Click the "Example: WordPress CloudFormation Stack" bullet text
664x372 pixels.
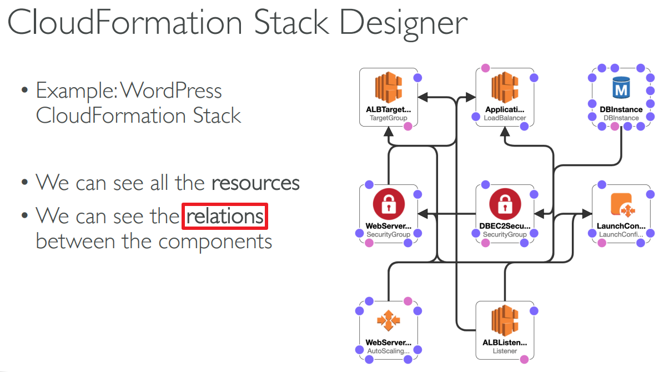coord(138,103)
